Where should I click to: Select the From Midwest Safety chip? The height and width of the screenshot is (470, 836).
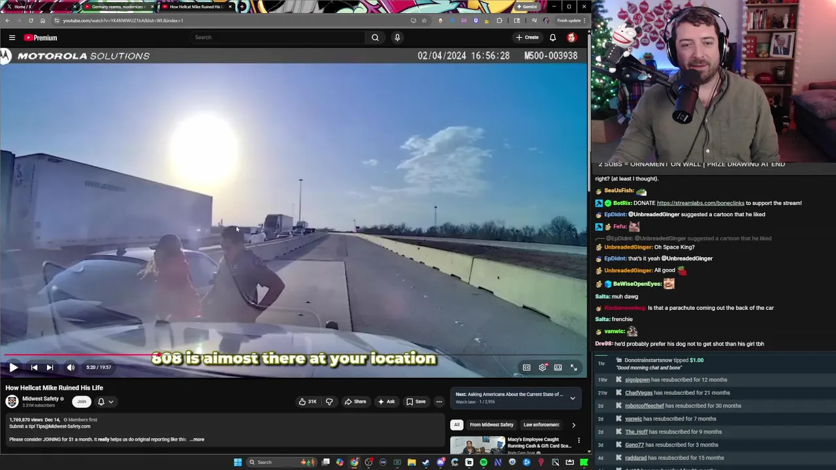coord(491,425)
